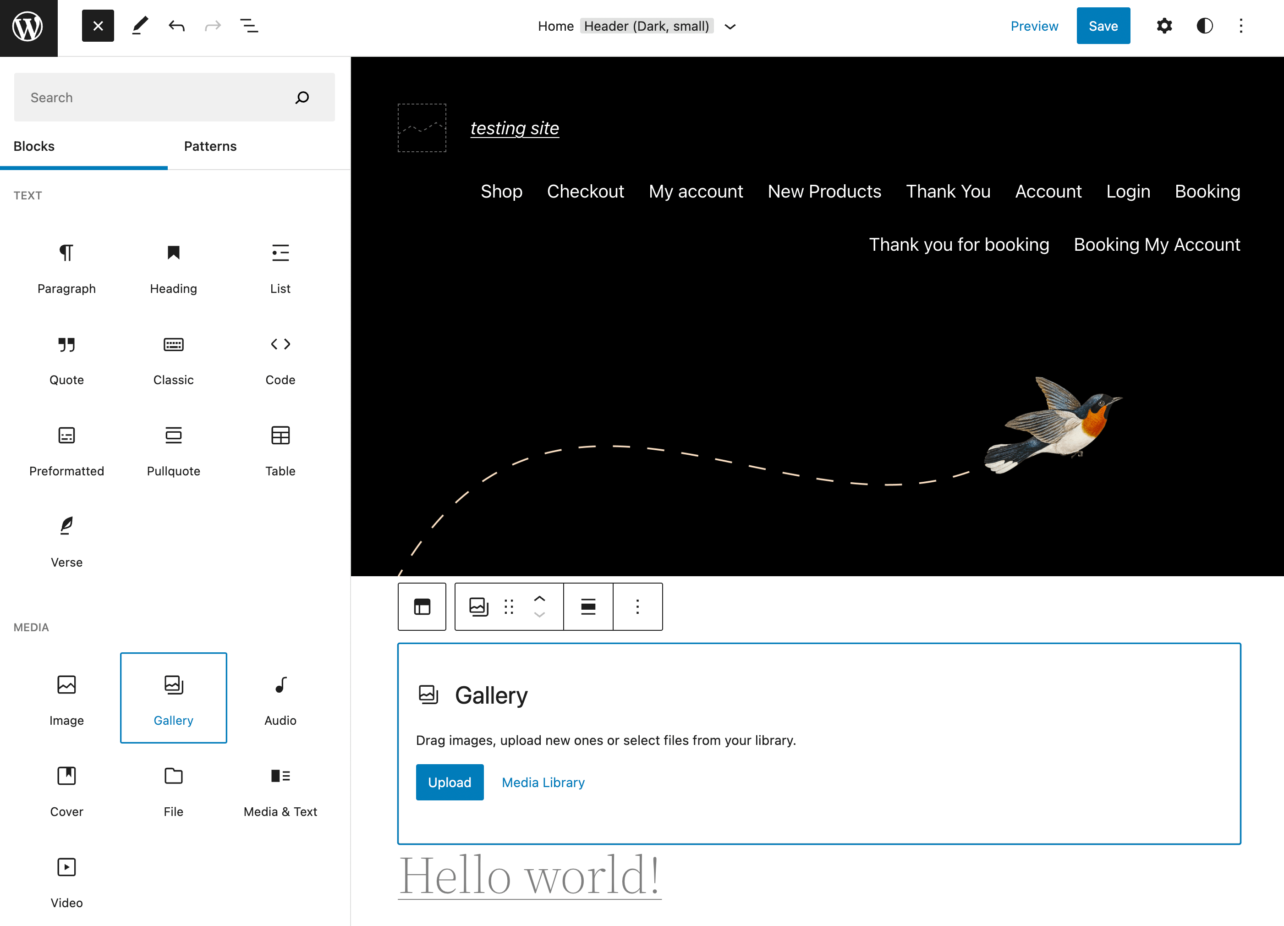Open the block alignment dropdown
Screen dimensions: 1284x926
pyautogui.click(x=588, y=606)
